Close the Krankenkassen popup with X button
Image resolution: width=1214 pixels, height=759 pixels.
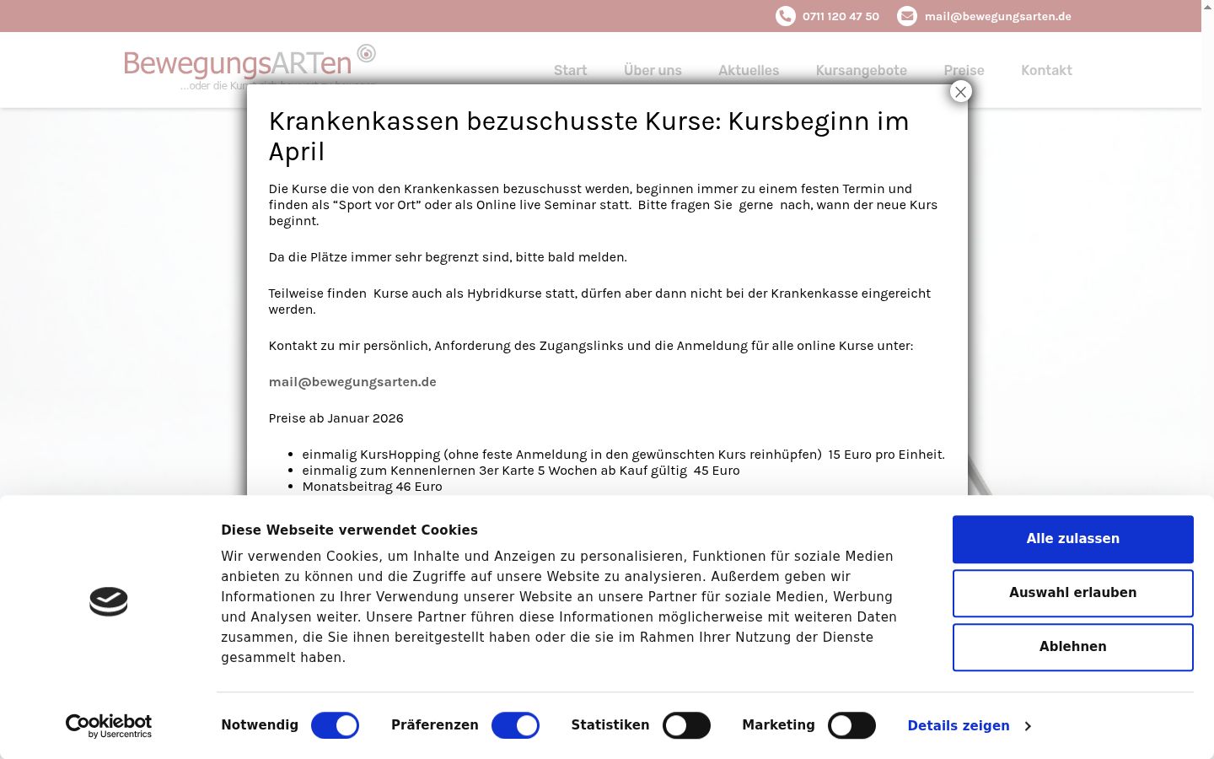point(960,91)
